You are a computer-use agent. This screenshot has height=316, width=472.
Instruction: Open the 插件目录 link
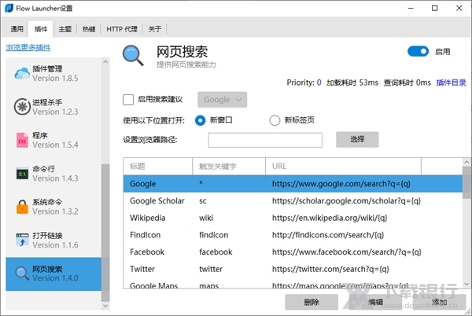(451, 83)
